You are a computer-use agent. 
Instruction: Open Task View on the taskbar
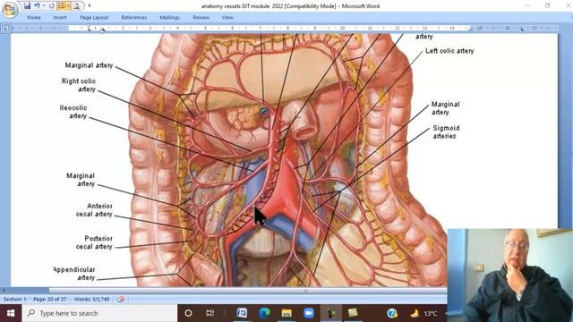(x=210, y=313)
